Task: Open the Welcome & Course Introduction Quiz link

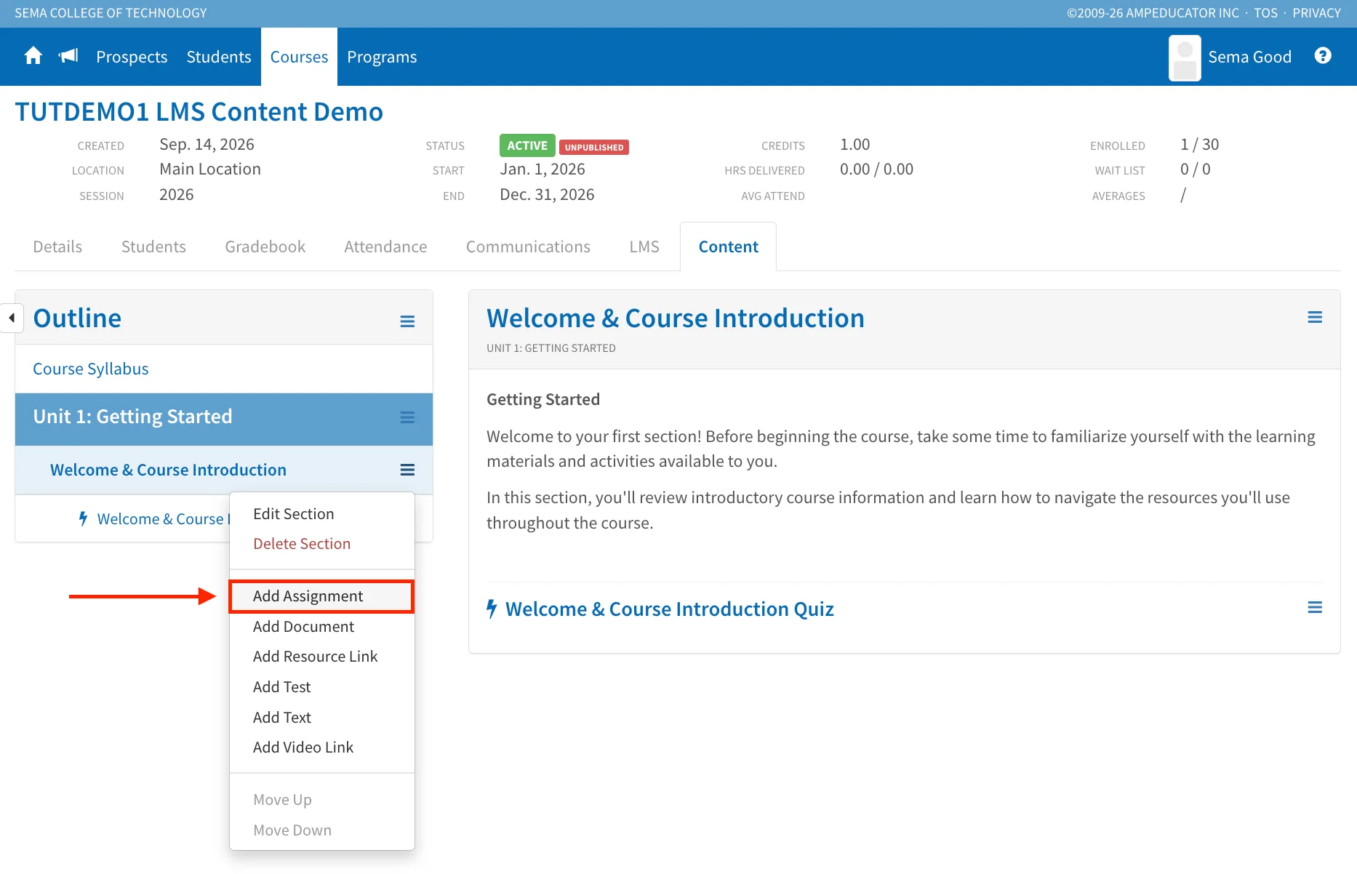Action: pos(669,609)
